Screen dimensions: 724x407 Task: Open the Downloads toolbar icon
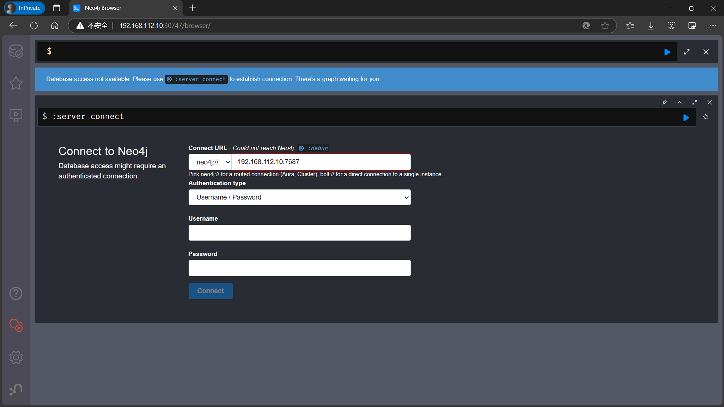[x=651, y=26]
